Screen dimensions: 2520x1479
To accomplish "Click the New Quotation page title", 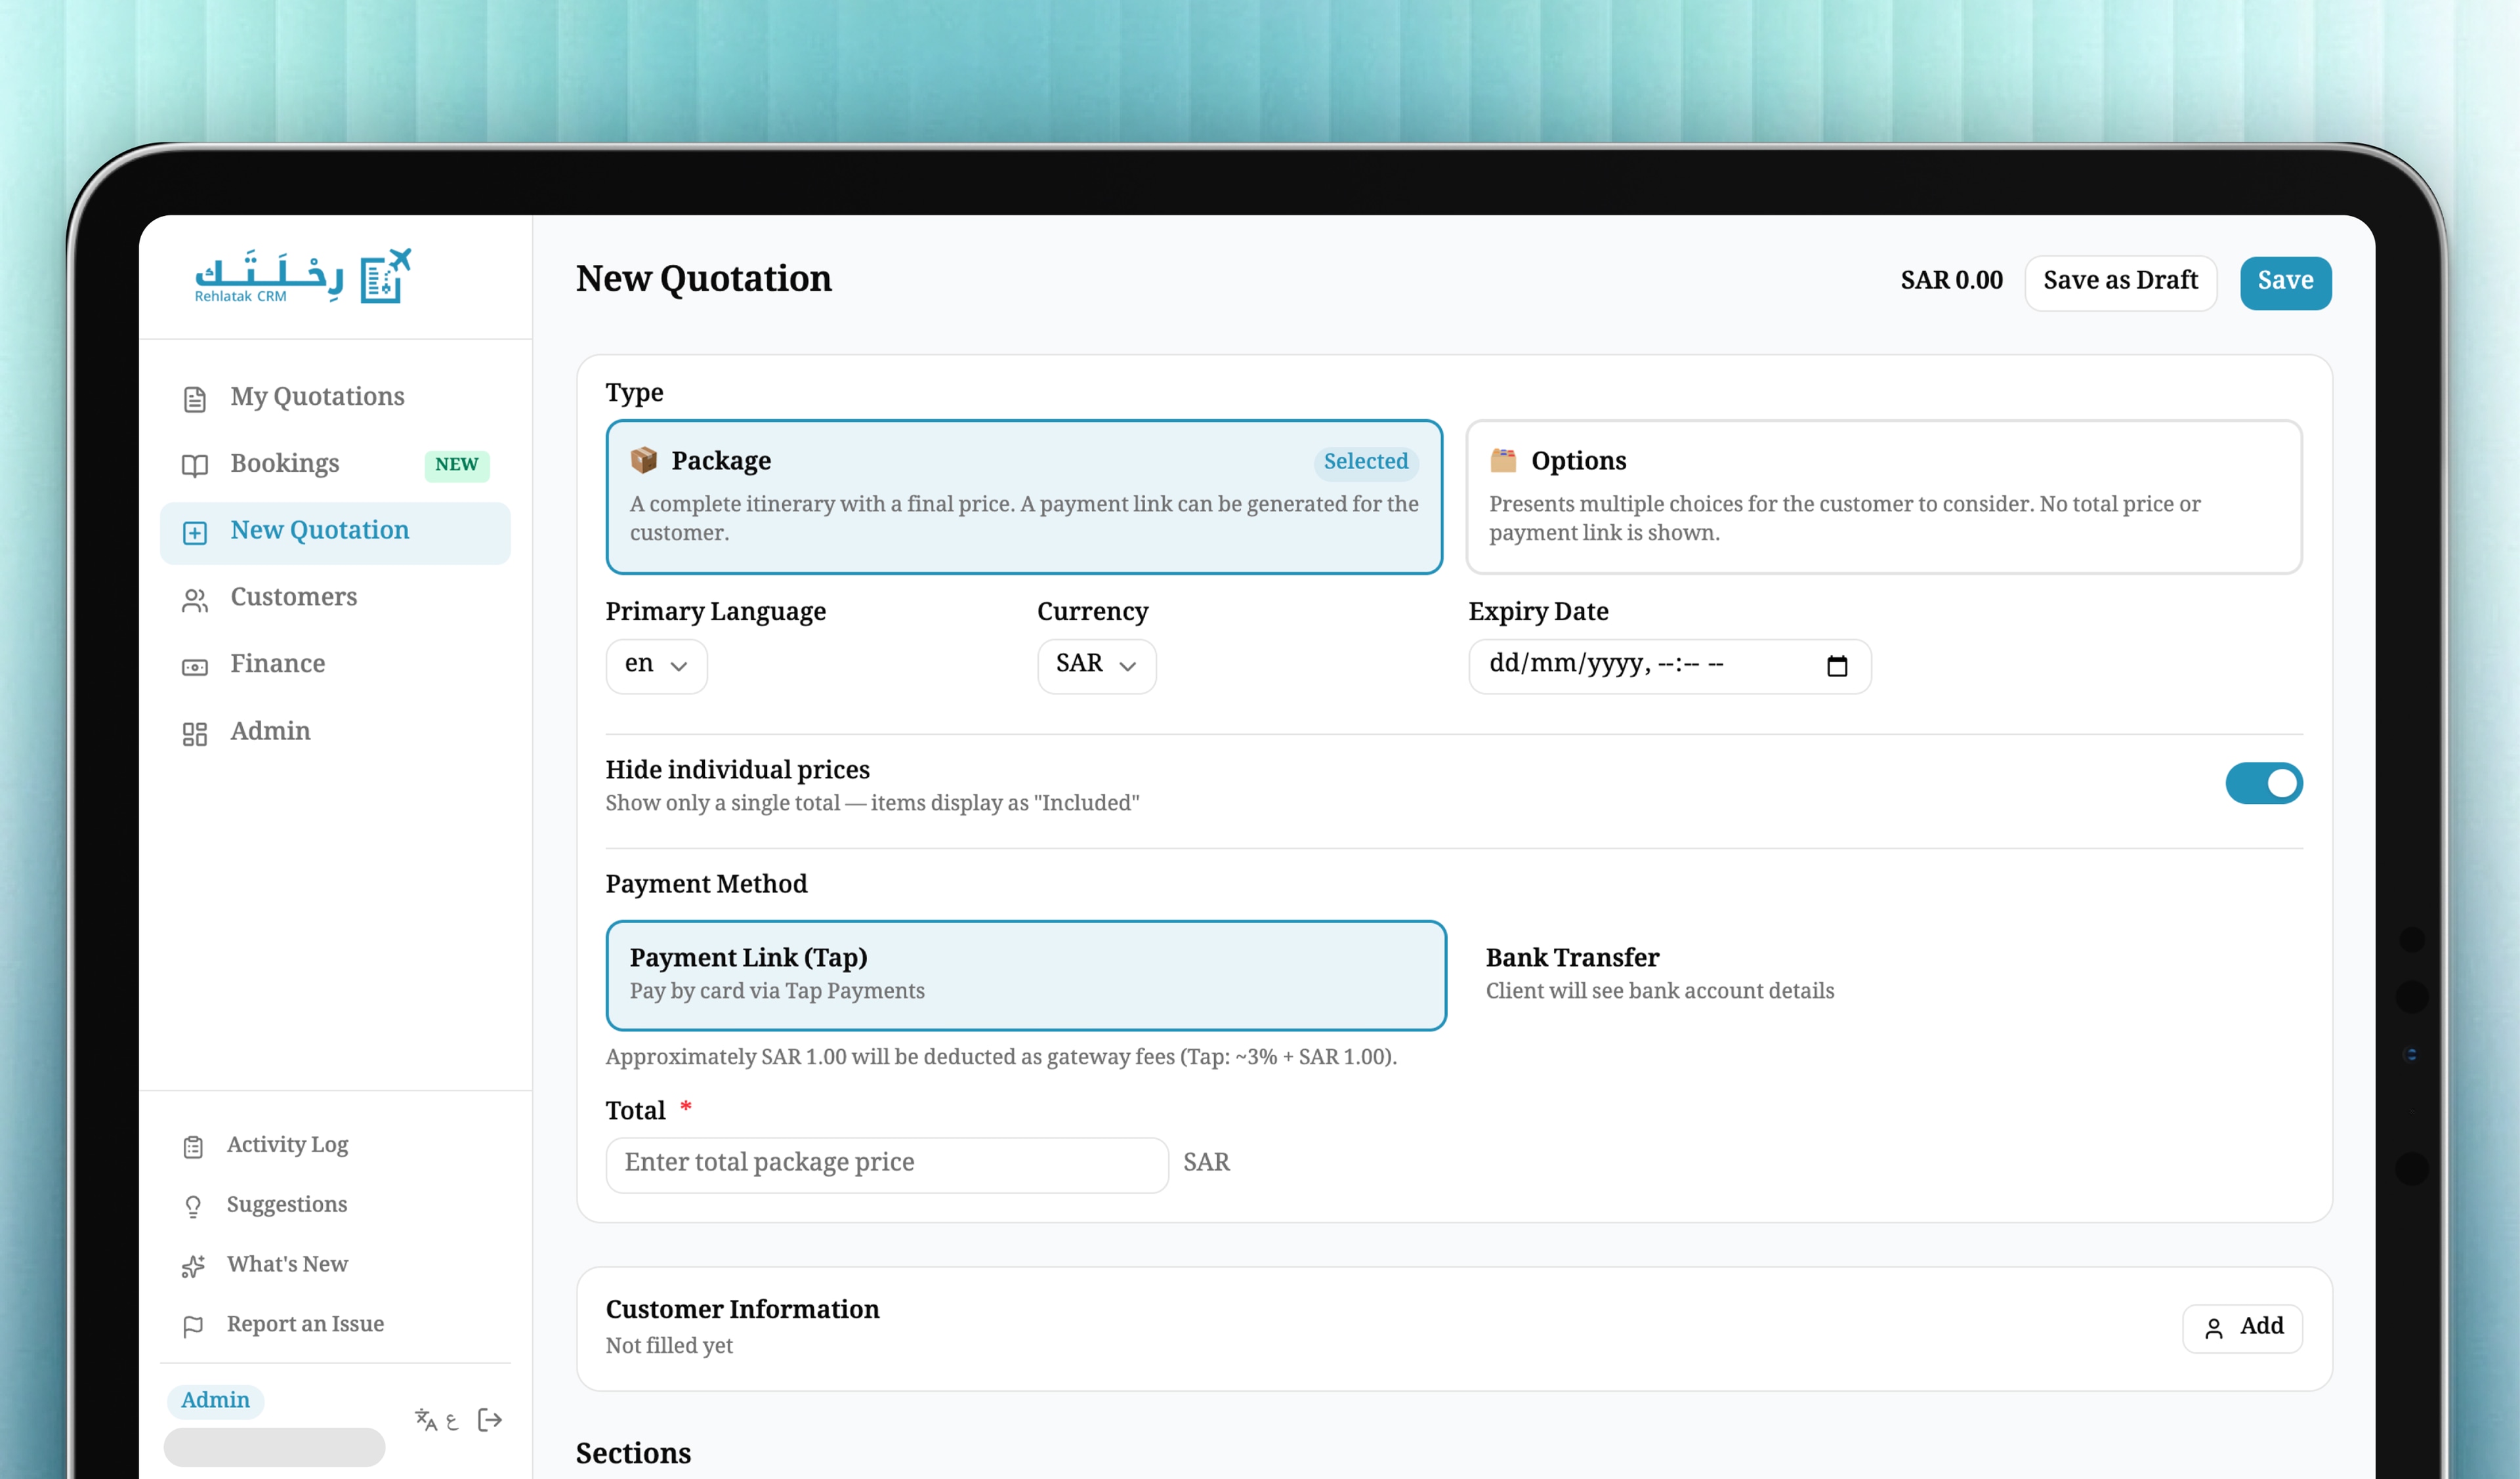I will 704,279.
